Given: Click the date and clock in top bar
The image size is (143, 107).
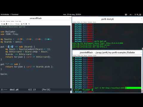Looking at the screenshot, I should (72, 15).
